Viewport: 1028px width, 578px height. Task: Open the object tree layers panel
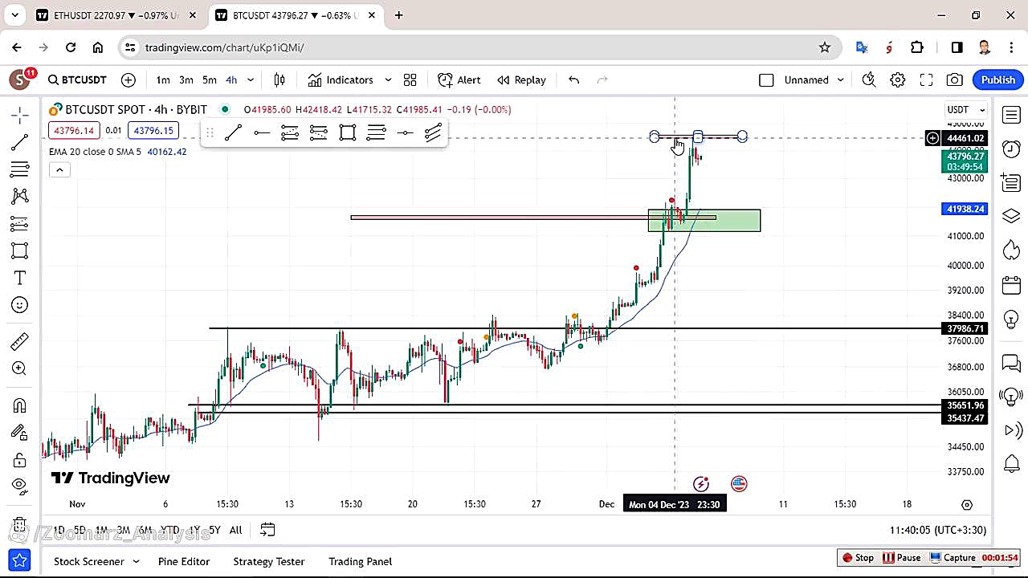coord(1011,214)
